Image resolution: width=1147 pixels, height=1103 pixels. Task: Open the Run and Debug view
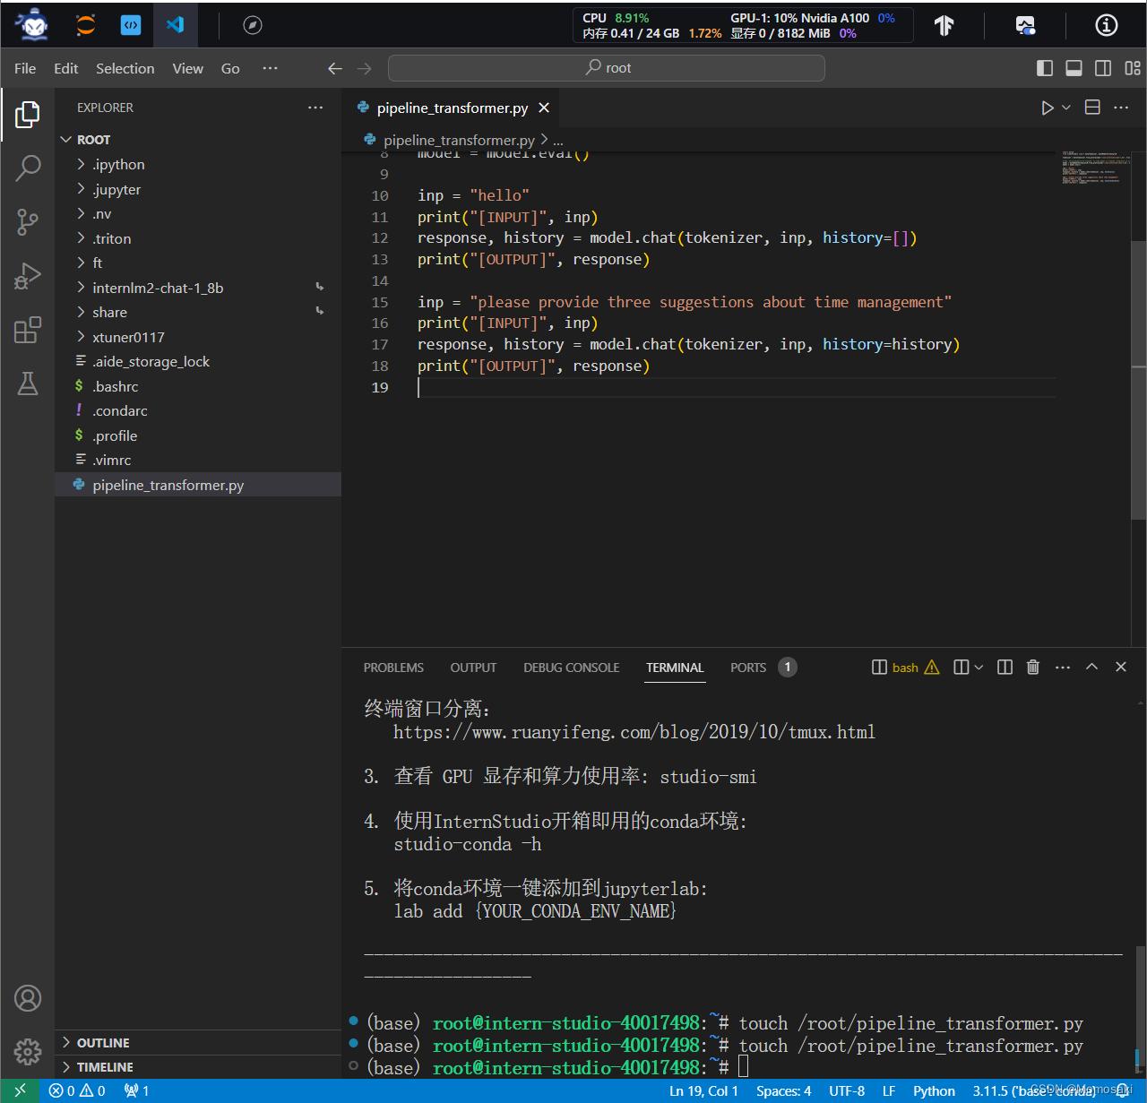point(28,276)
